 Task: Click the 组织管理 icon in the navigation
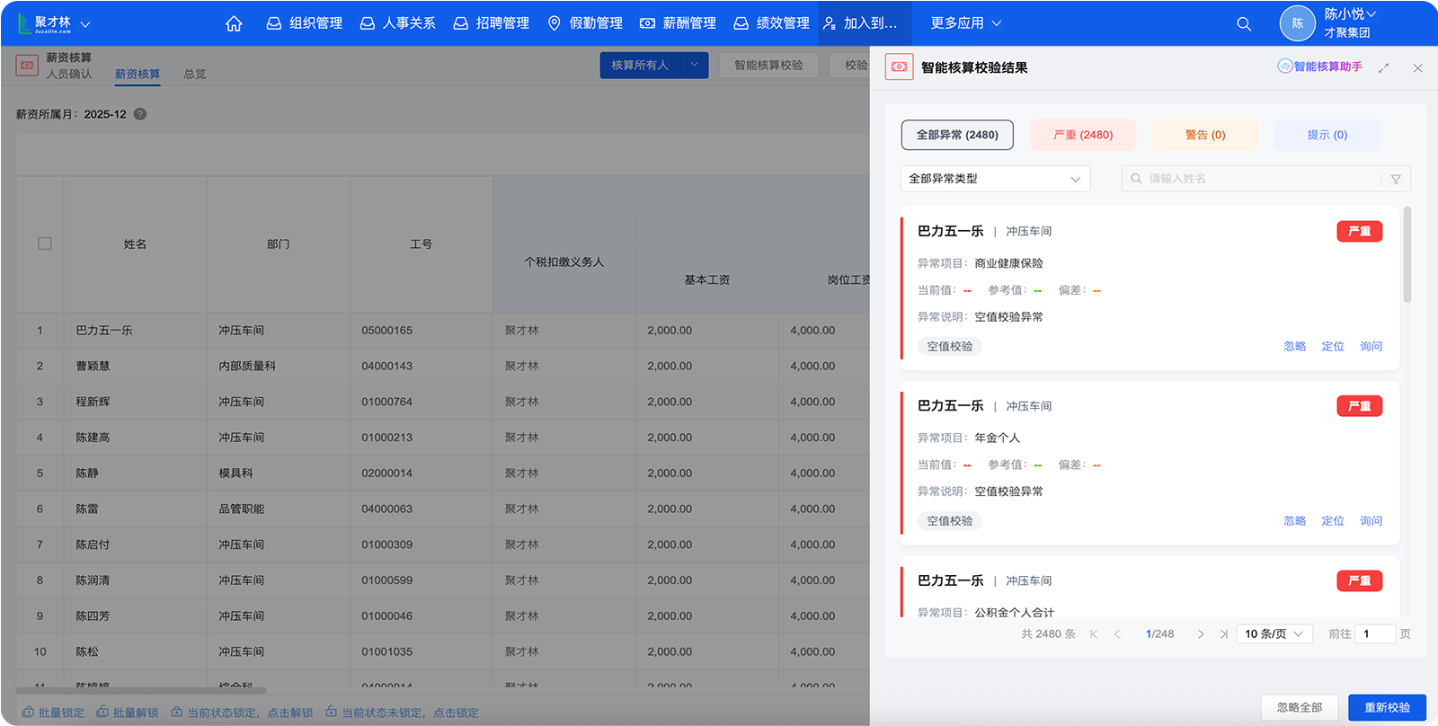coord(274,23)
